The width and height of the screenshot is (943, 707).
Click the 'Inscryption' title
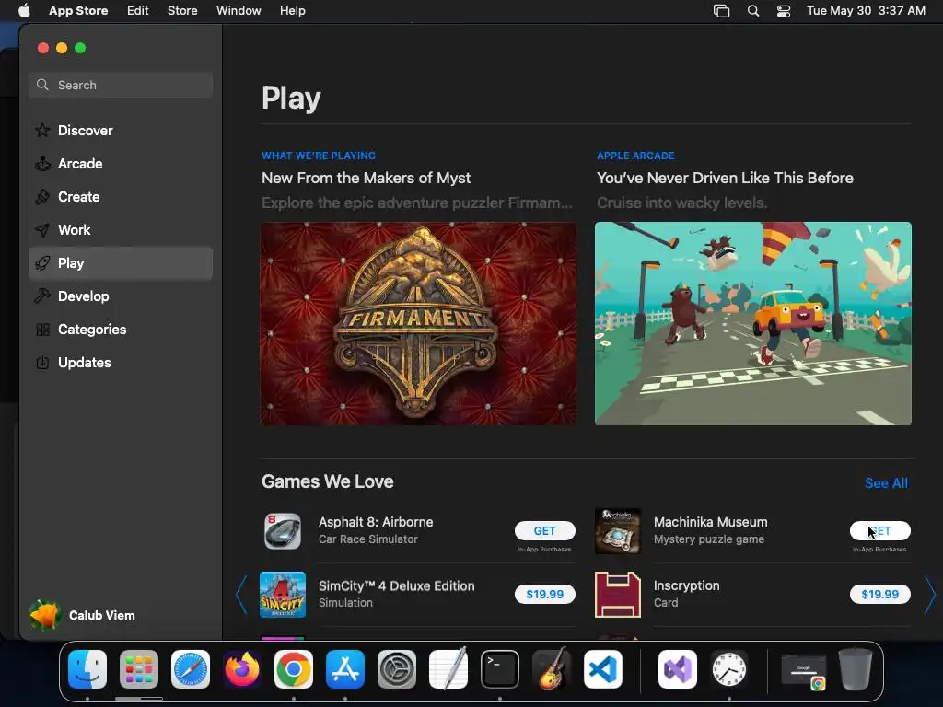(686, 585)
